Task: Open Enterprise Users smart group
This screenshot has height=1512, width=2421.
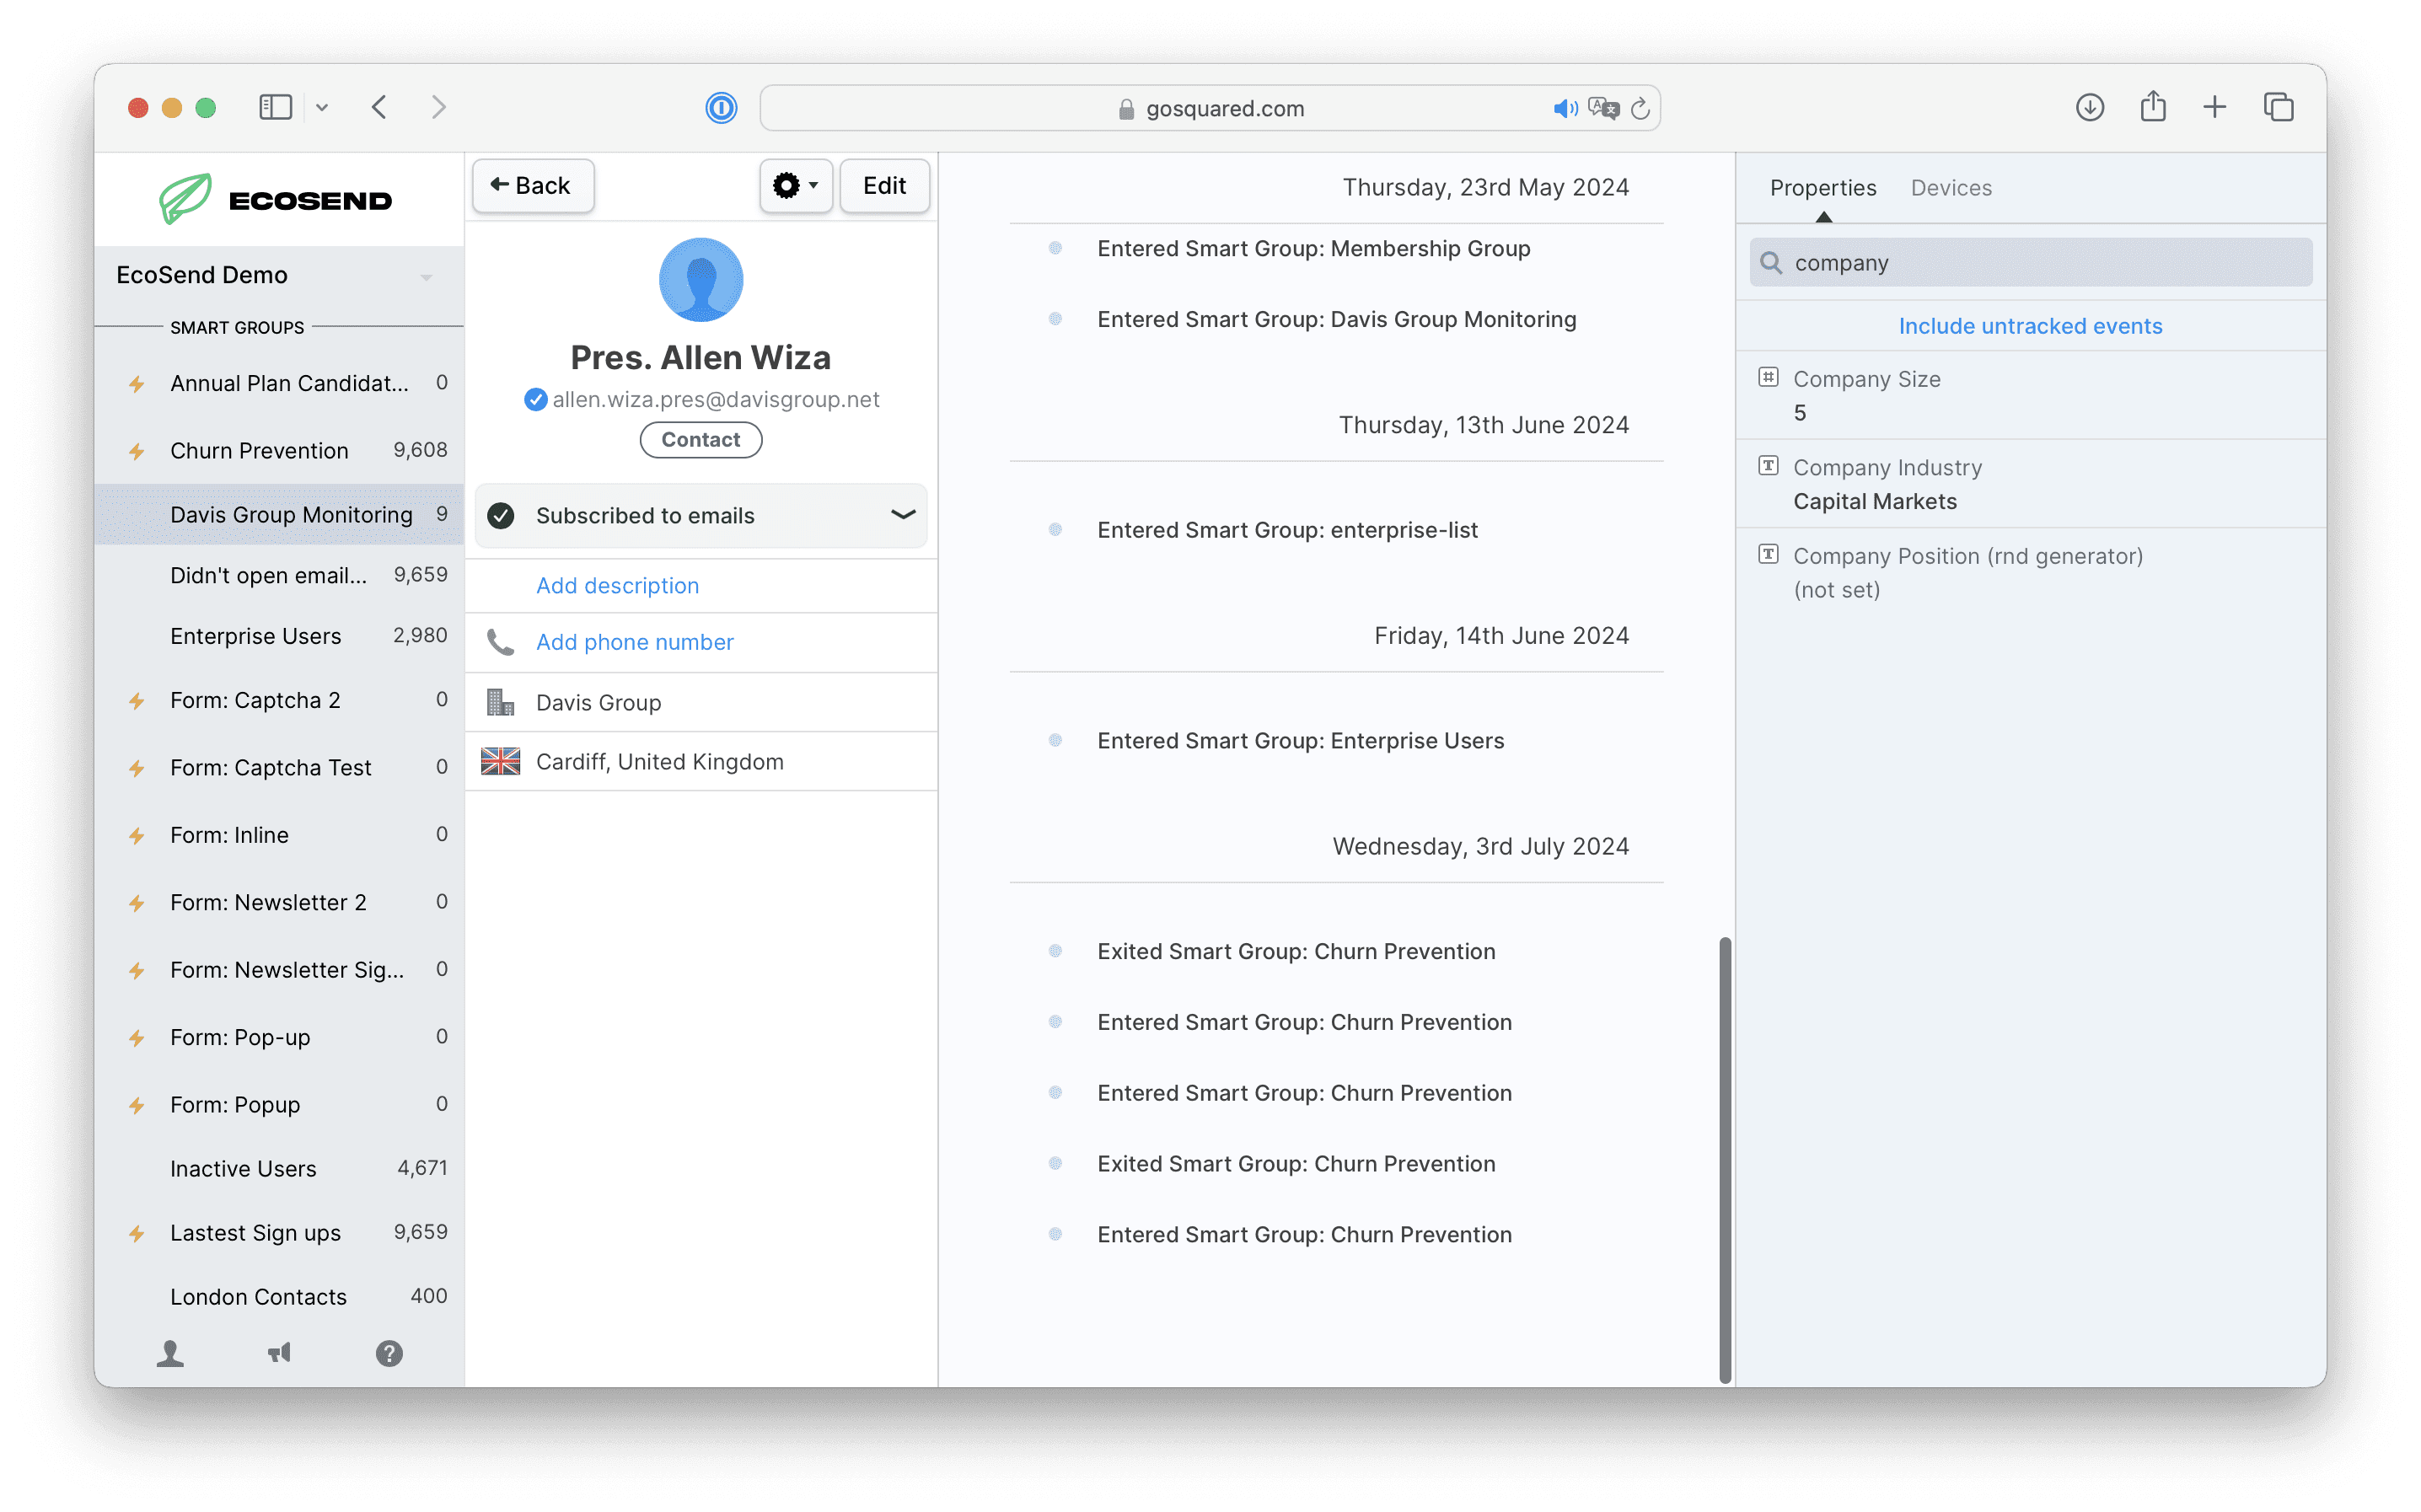Action: (278, 636)
